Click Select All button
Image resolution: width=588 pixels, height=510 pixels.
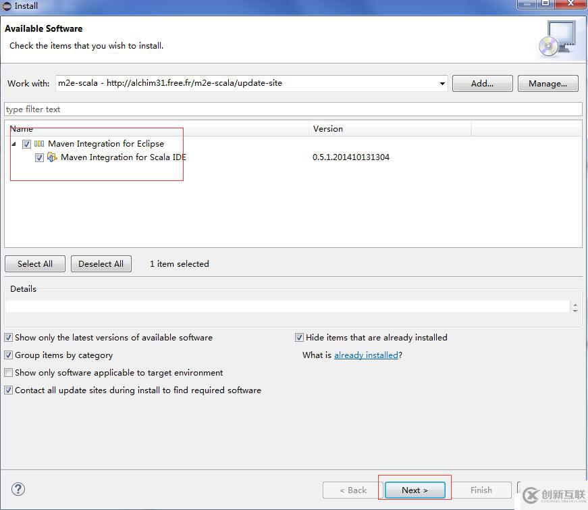pyautogui.click(x=35, y=264)
